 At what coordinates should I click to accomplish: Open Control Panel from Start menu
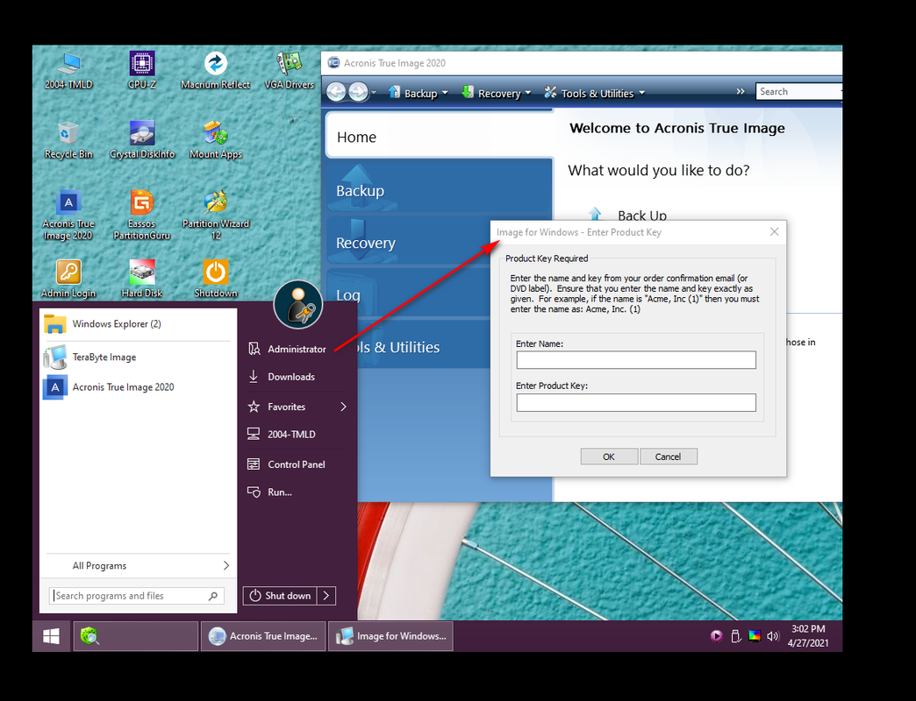point(297,464)
